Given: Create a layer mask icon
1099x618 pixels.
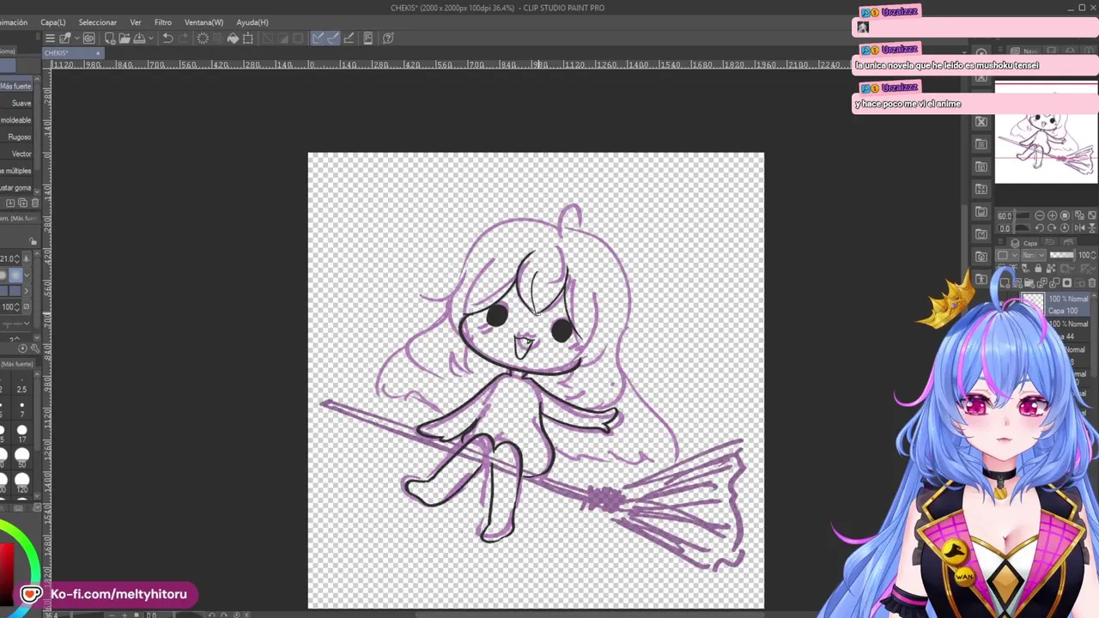Looking at the screenshot, I should [x=1066, y=283].
